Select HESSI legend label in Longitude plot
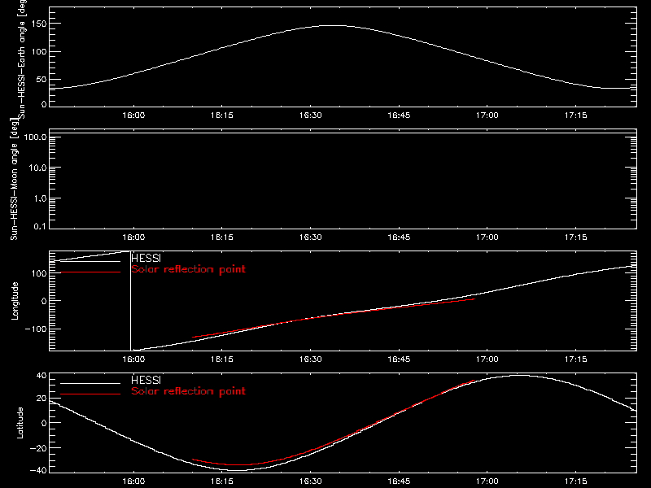The height and width of the screenshot is (488, 651). pyautogui.click(x=146, y=258)
